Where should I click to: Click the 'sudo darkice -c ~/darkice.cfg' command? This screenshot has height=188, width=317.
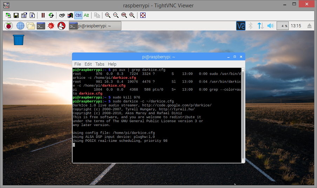click(143, 102)
